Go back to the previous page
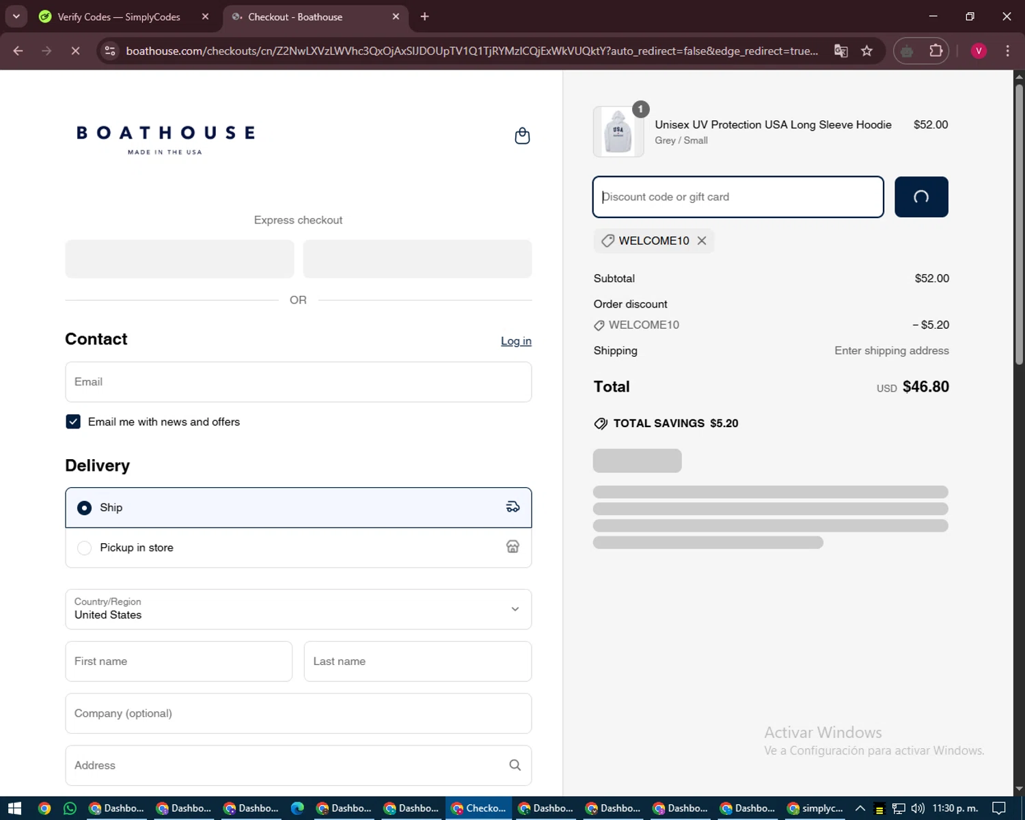Screen dimensions: 1025x820 pos(18,51)
